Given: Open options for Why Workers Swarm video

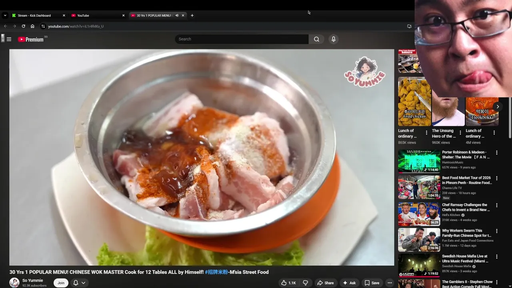Looking at the screenshot, I should point(497,231).
